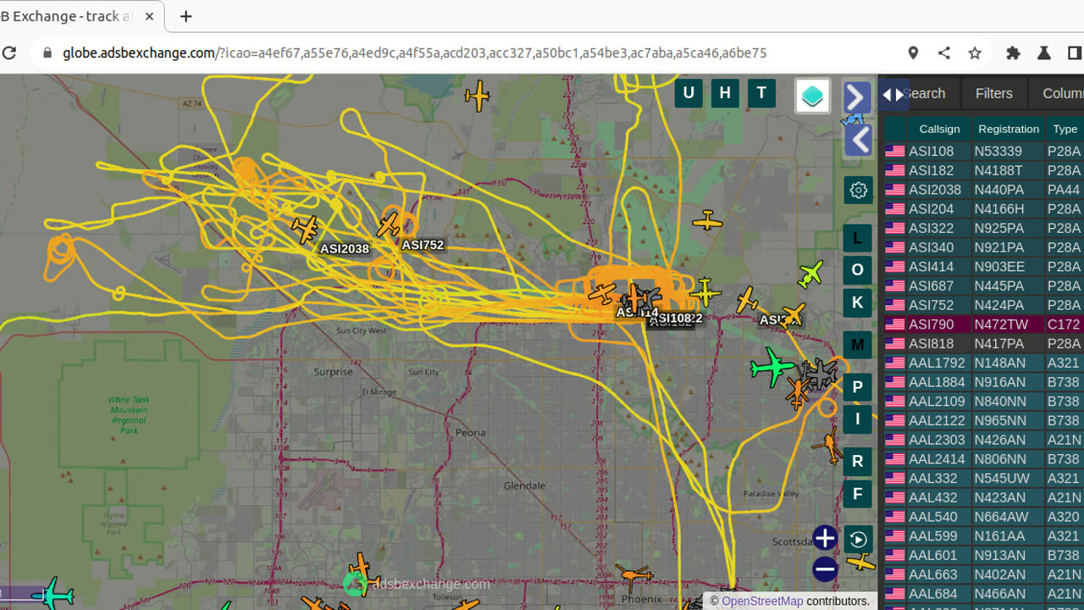Select the ASI182 row

982,170
